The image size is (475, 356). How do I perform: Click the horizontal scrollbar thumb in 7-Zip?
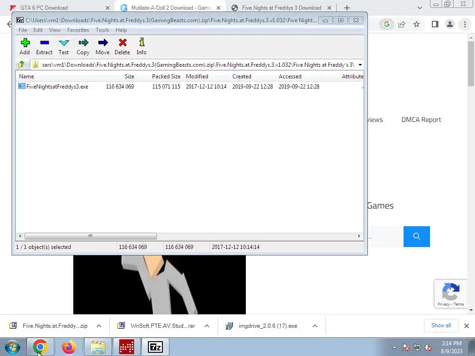tap(90, 236)
